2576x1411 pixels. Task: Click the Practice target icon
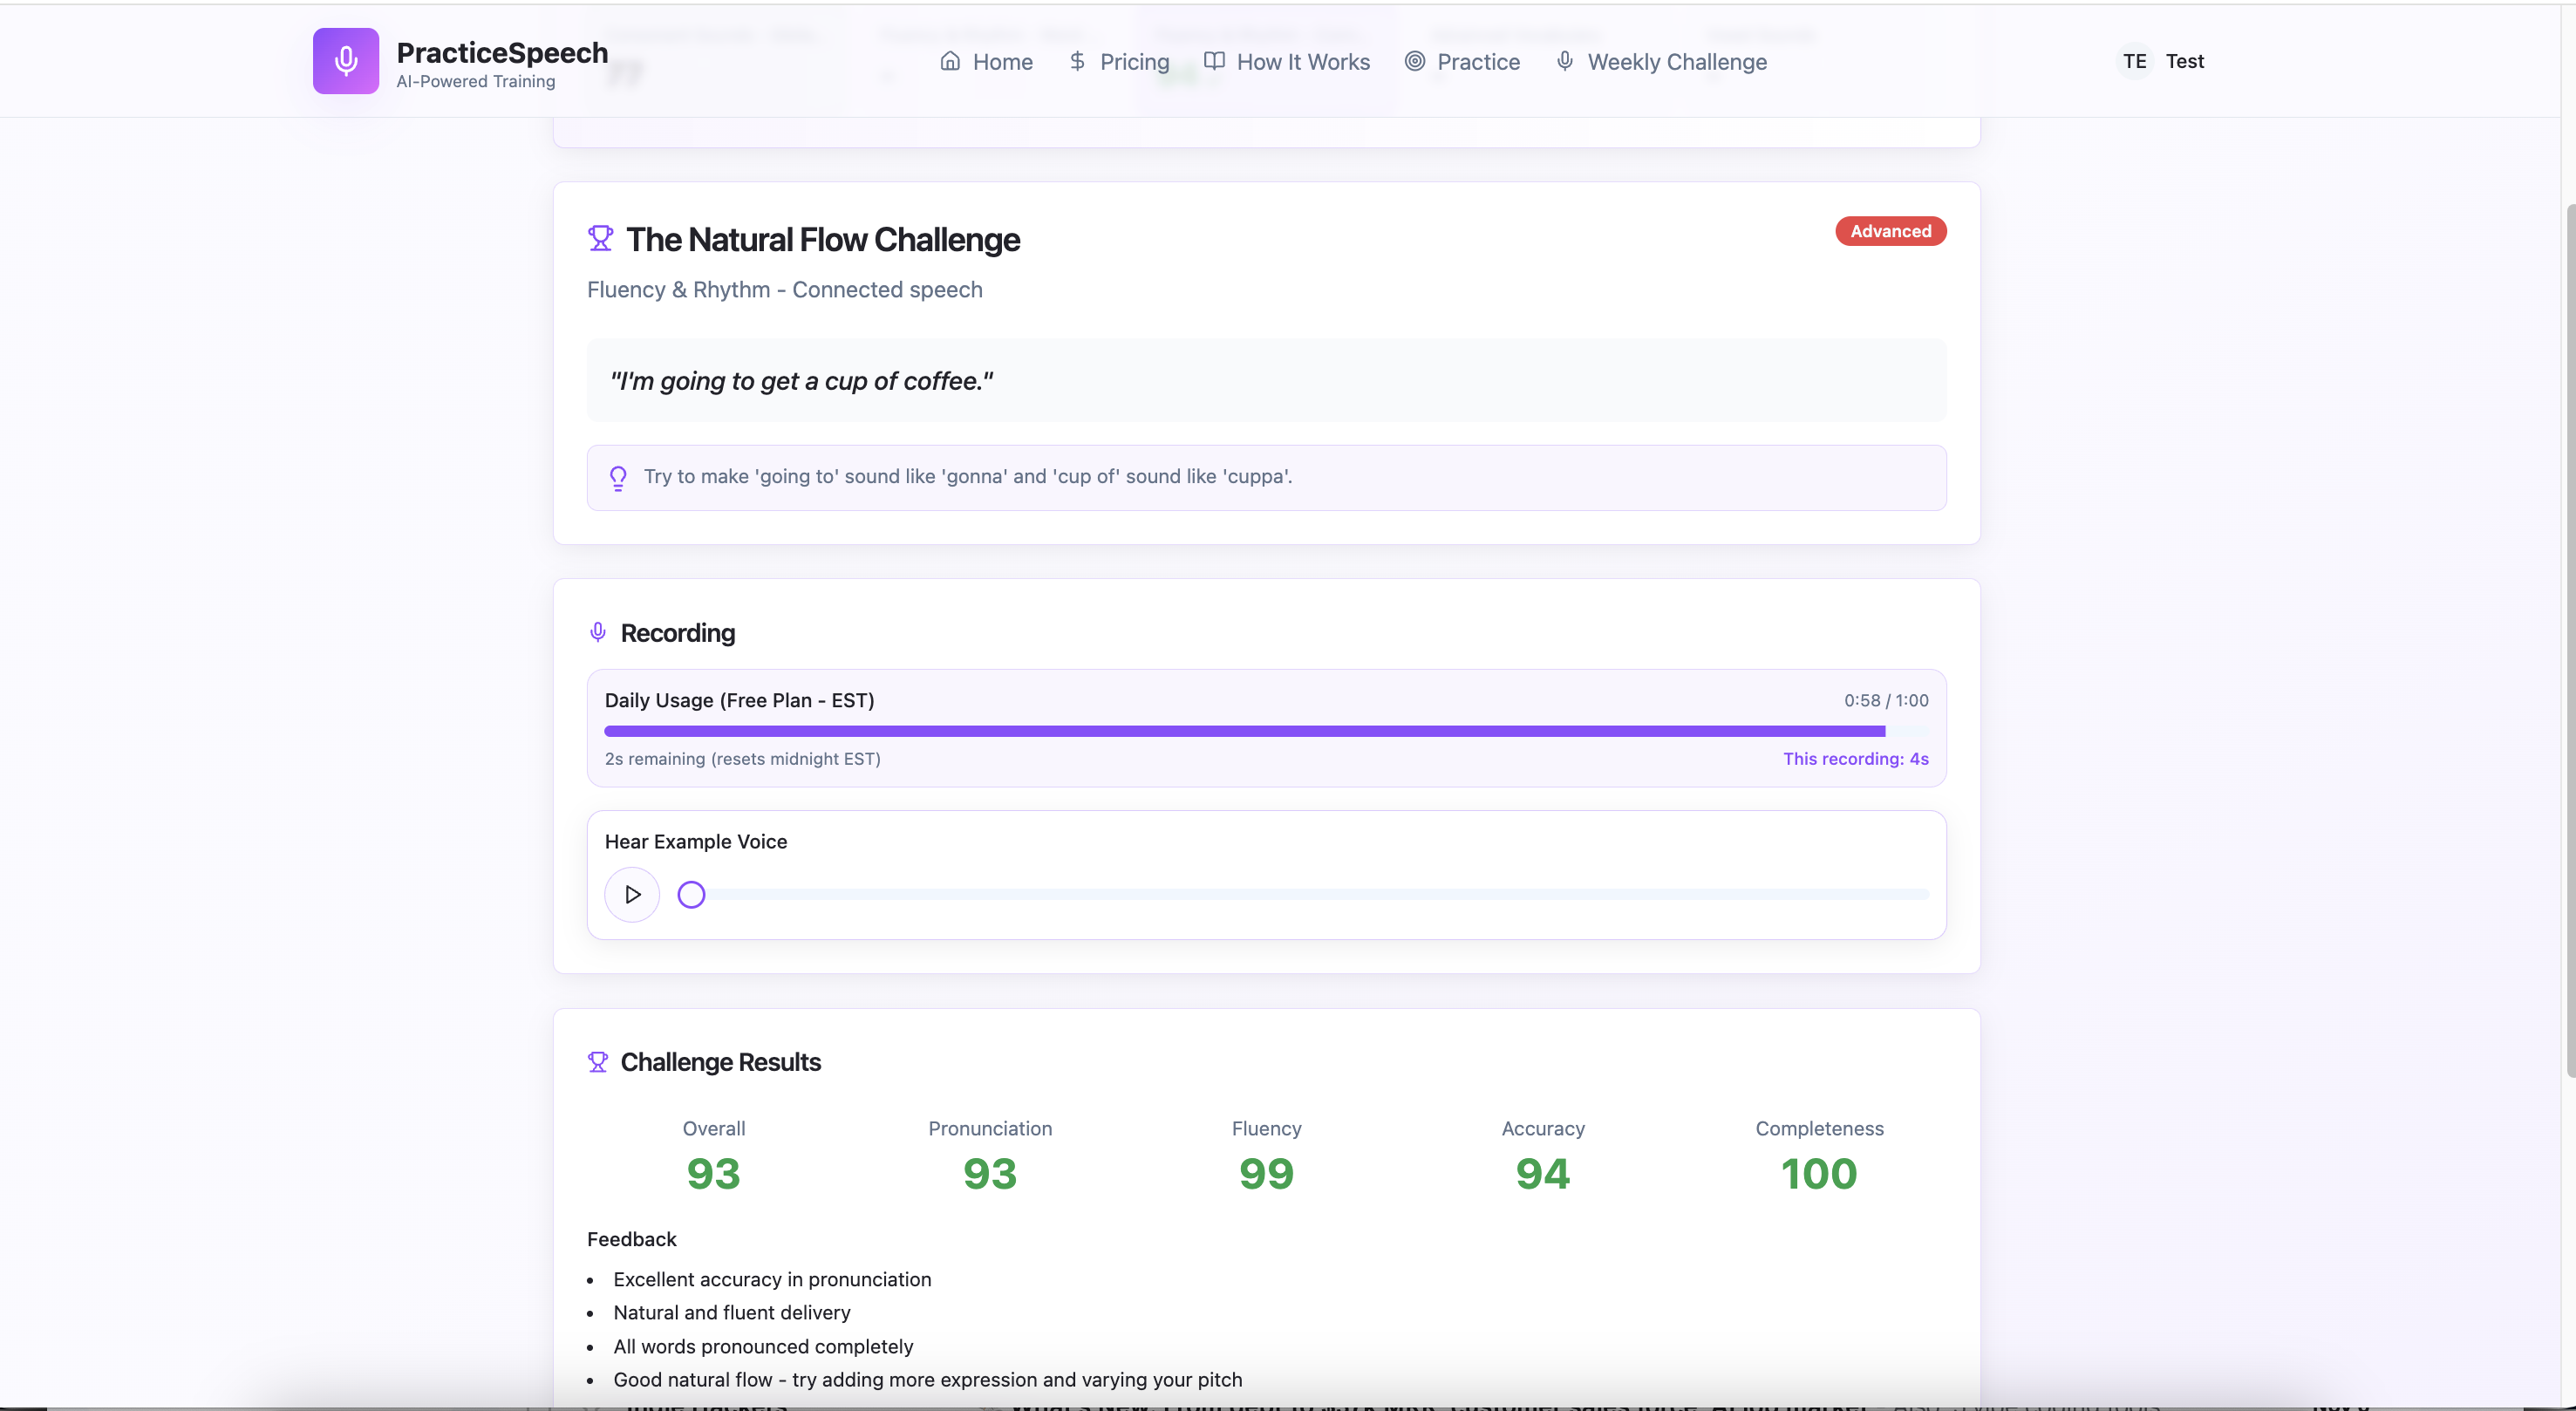pos(1414,61)
